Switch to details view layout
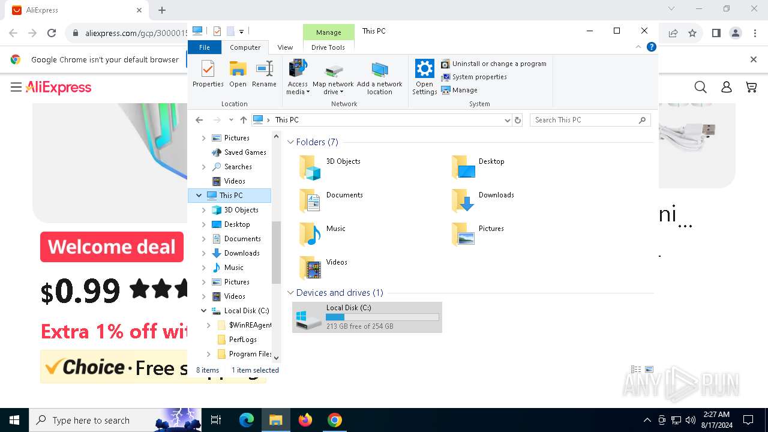768x432 pixels. coord(636,370)
